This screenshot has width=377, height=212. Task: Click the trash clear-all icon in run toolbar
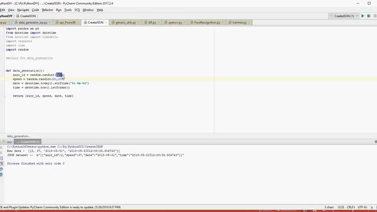pyautogui.click(x=1, y=175)
